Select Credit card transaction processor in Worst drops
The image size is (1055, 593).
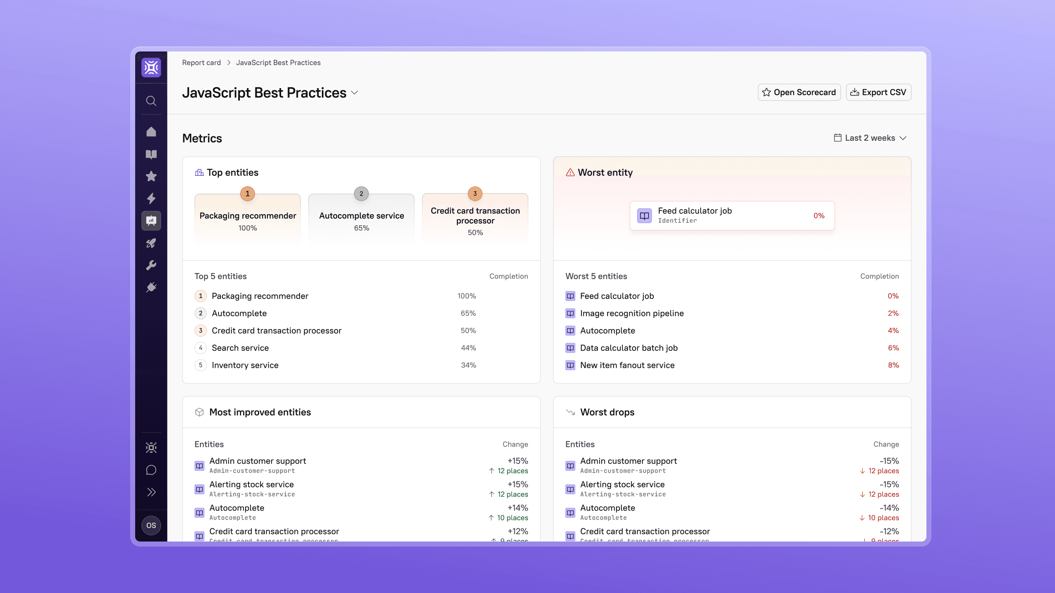click(732, 535)
